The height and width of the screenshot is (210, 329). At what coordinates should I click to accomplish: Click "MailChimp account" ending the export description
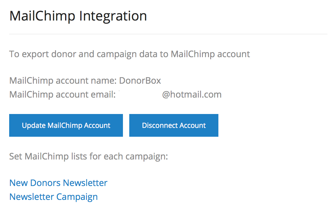pos(210,54)
